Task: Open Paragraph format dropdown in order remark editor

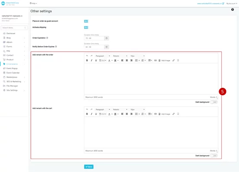Action: click(x=103, y=56)
